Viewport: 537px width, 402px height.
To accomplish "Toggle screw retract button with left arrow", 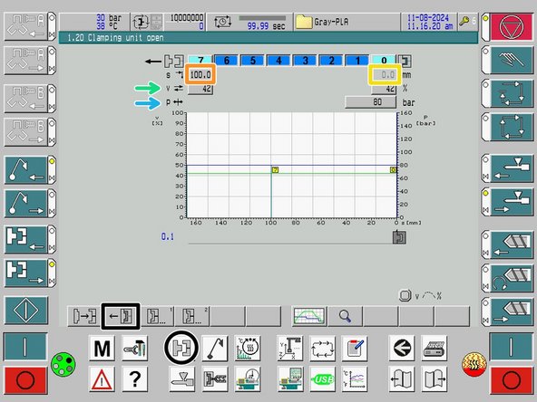I will 512,244.
